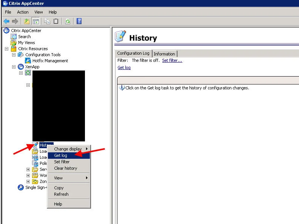Click the Servers folder icon in tree
The image size is (299, 224).
(x=35, y=169)
